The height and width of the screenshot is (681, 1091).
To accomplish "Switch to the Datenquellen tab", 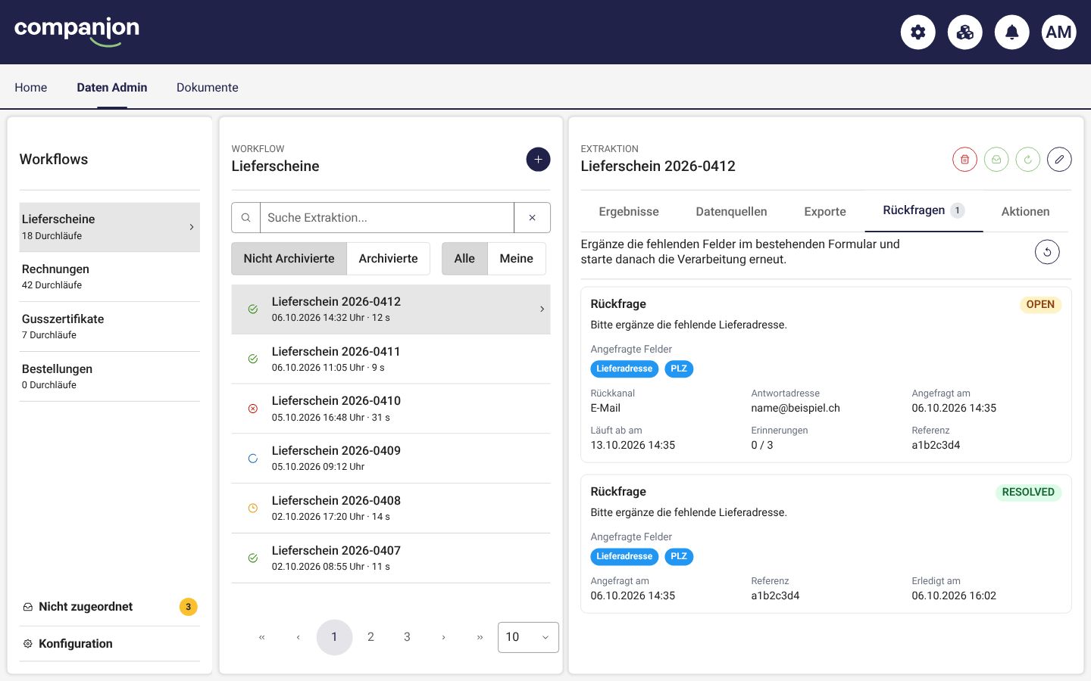I will click(x=731, y=212).
